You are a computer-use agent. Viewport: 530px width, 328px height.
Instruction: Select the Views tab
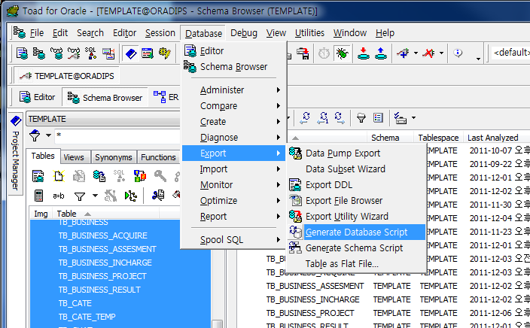(x=74, y=157)
